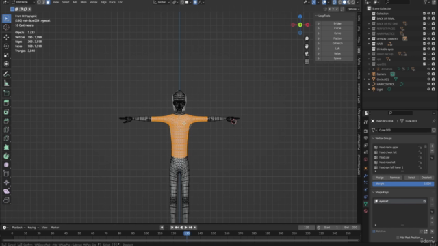
Task: Enable face select mode
Action: pos(48,2)
